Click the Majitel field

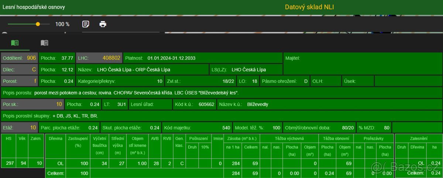363,58
